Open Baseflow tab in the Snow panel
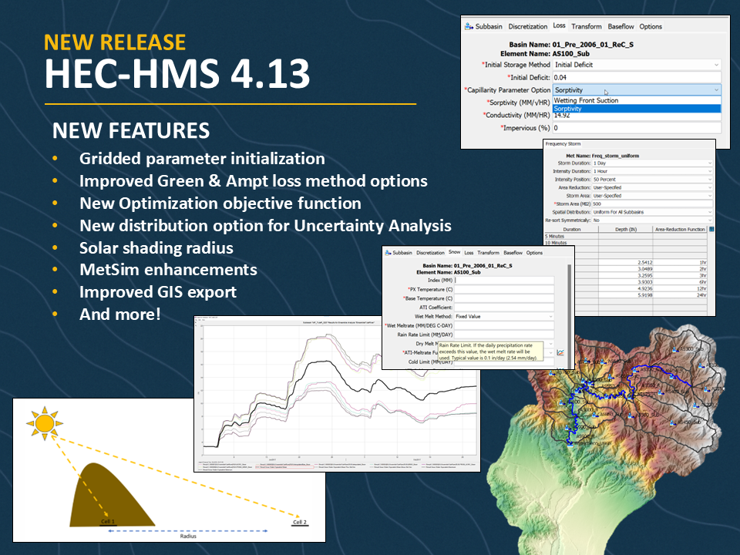The height and width of the screenshot is (555, 740). pos(513,253)
